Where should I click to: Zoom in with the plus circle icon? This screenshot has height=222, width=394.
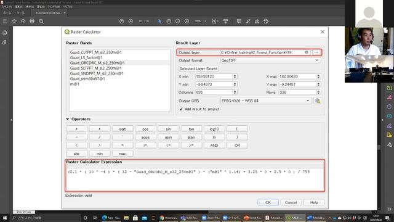(x=187, y=22)
